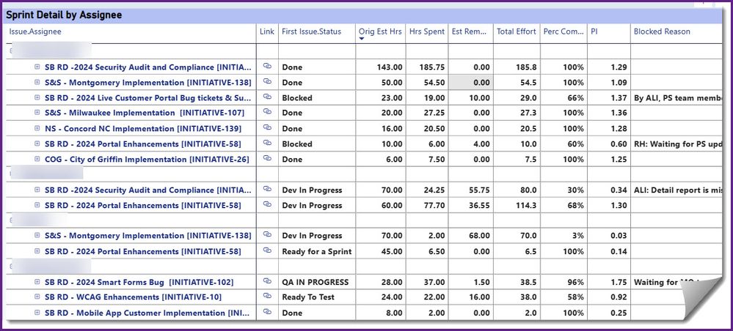Screen dimensions: 733x331
Task: Select the PI value 1.75
Action: coord(619,282)
